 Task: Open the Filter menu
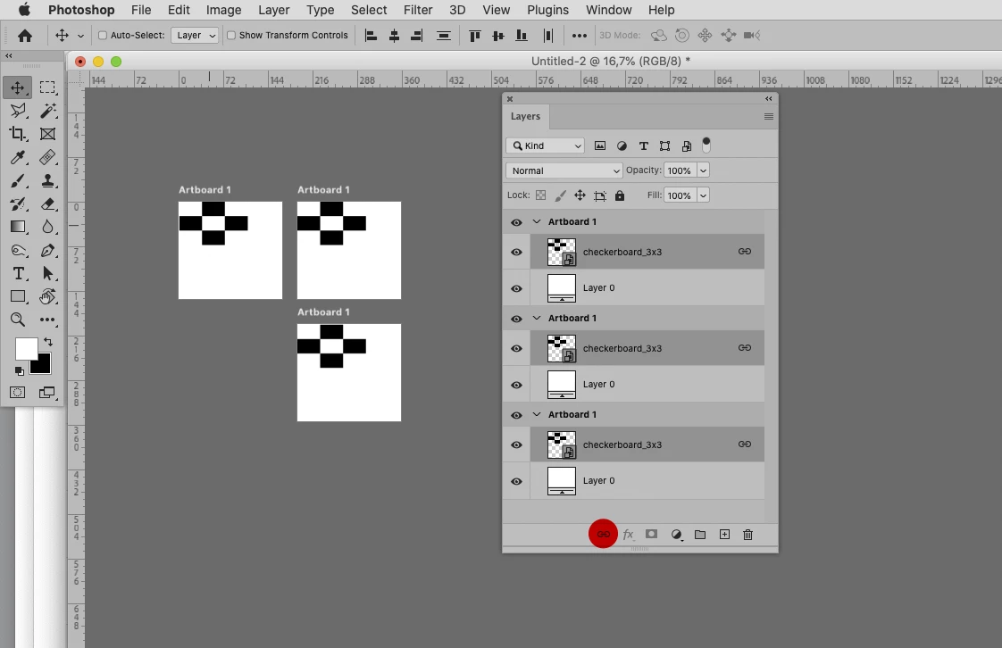418,10
